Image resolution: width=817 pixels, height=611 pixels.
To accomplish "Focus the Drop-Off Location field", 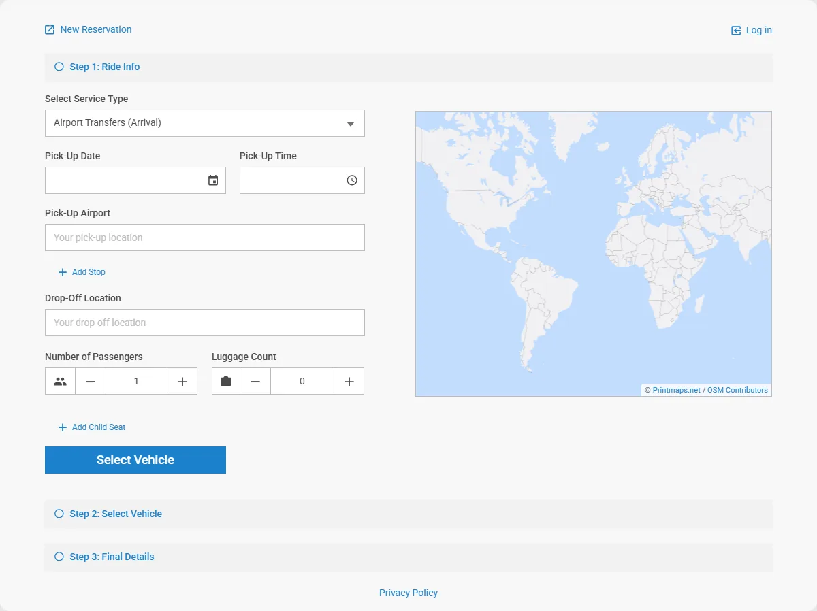I will point(205,323).
